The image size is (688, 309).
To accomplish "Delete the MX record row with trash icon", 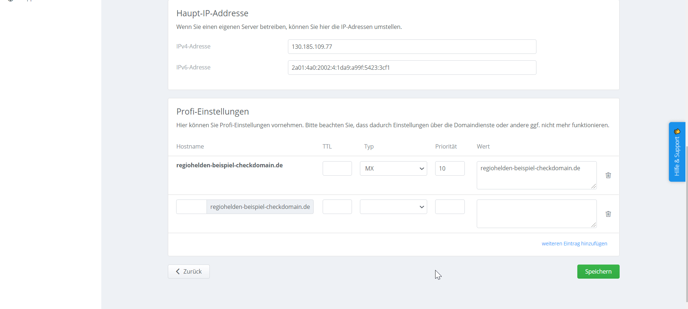I will 608,175.
